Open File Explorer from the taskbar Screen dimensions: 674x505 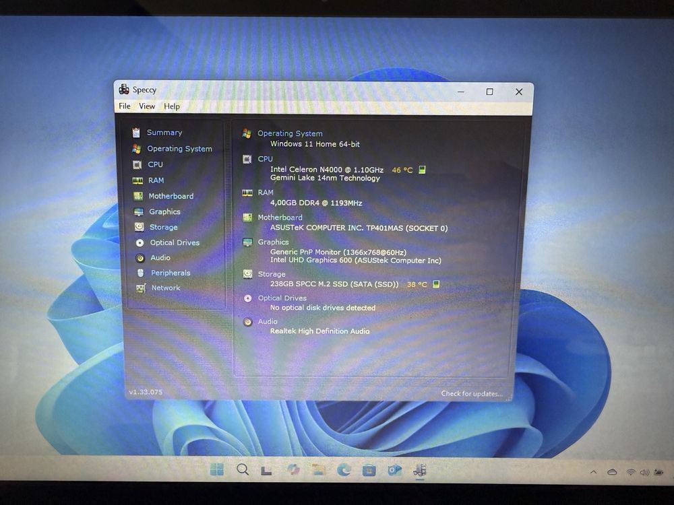tap(319, 470)
